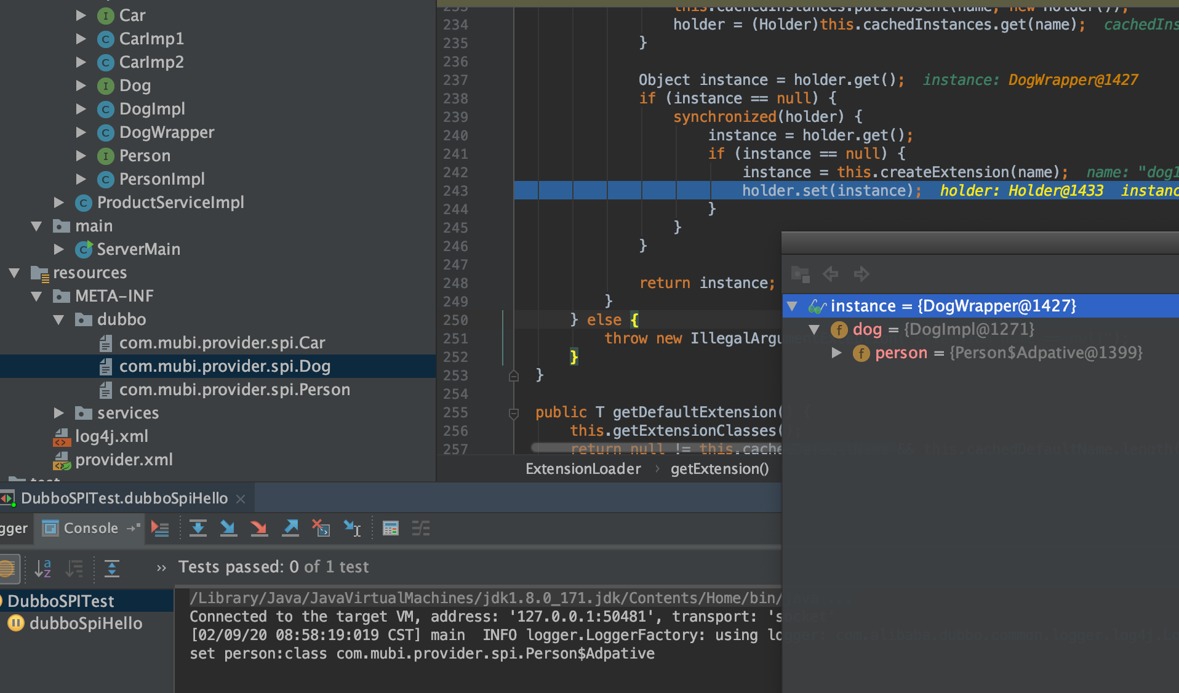This screenshot has height=693, width=1179.
Task: Click the expand all test results icon
Action: (112, 568)
